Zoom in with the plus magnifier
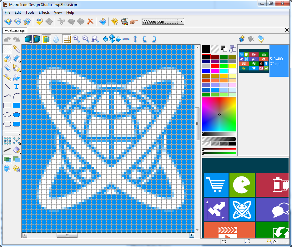The height and width of the screenshot is (247, 292). tap(76, 39)
